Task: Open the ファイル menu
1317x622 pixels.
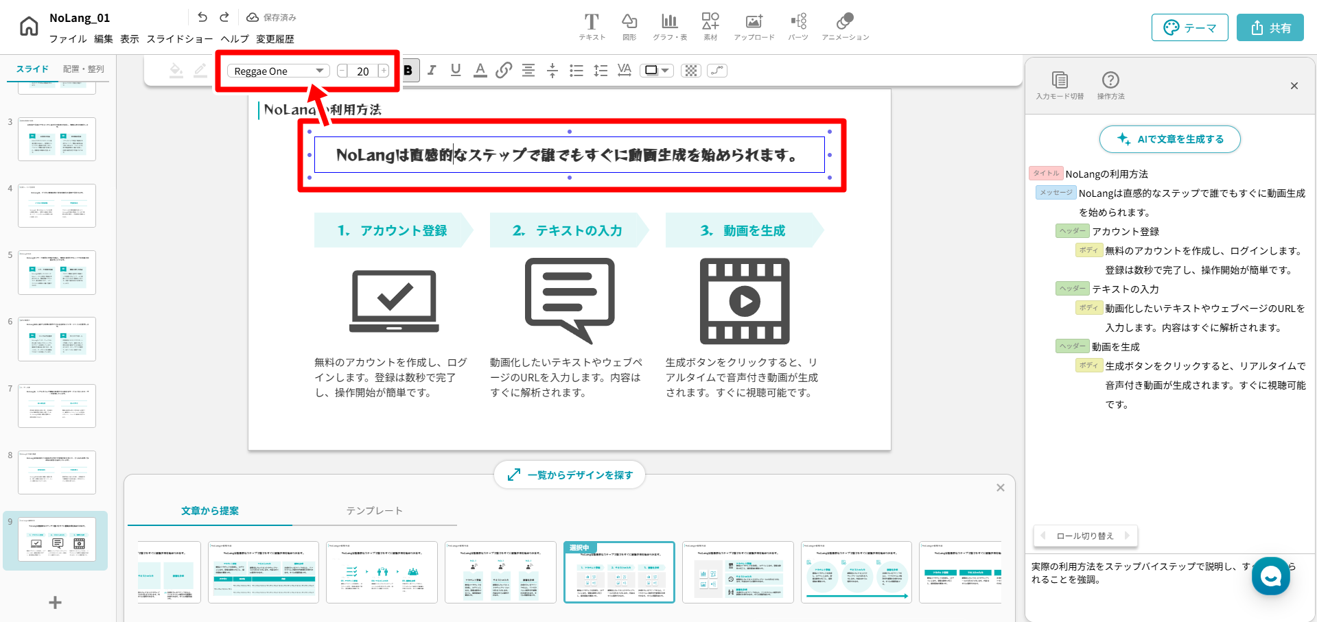Action: tap(68, 39)
